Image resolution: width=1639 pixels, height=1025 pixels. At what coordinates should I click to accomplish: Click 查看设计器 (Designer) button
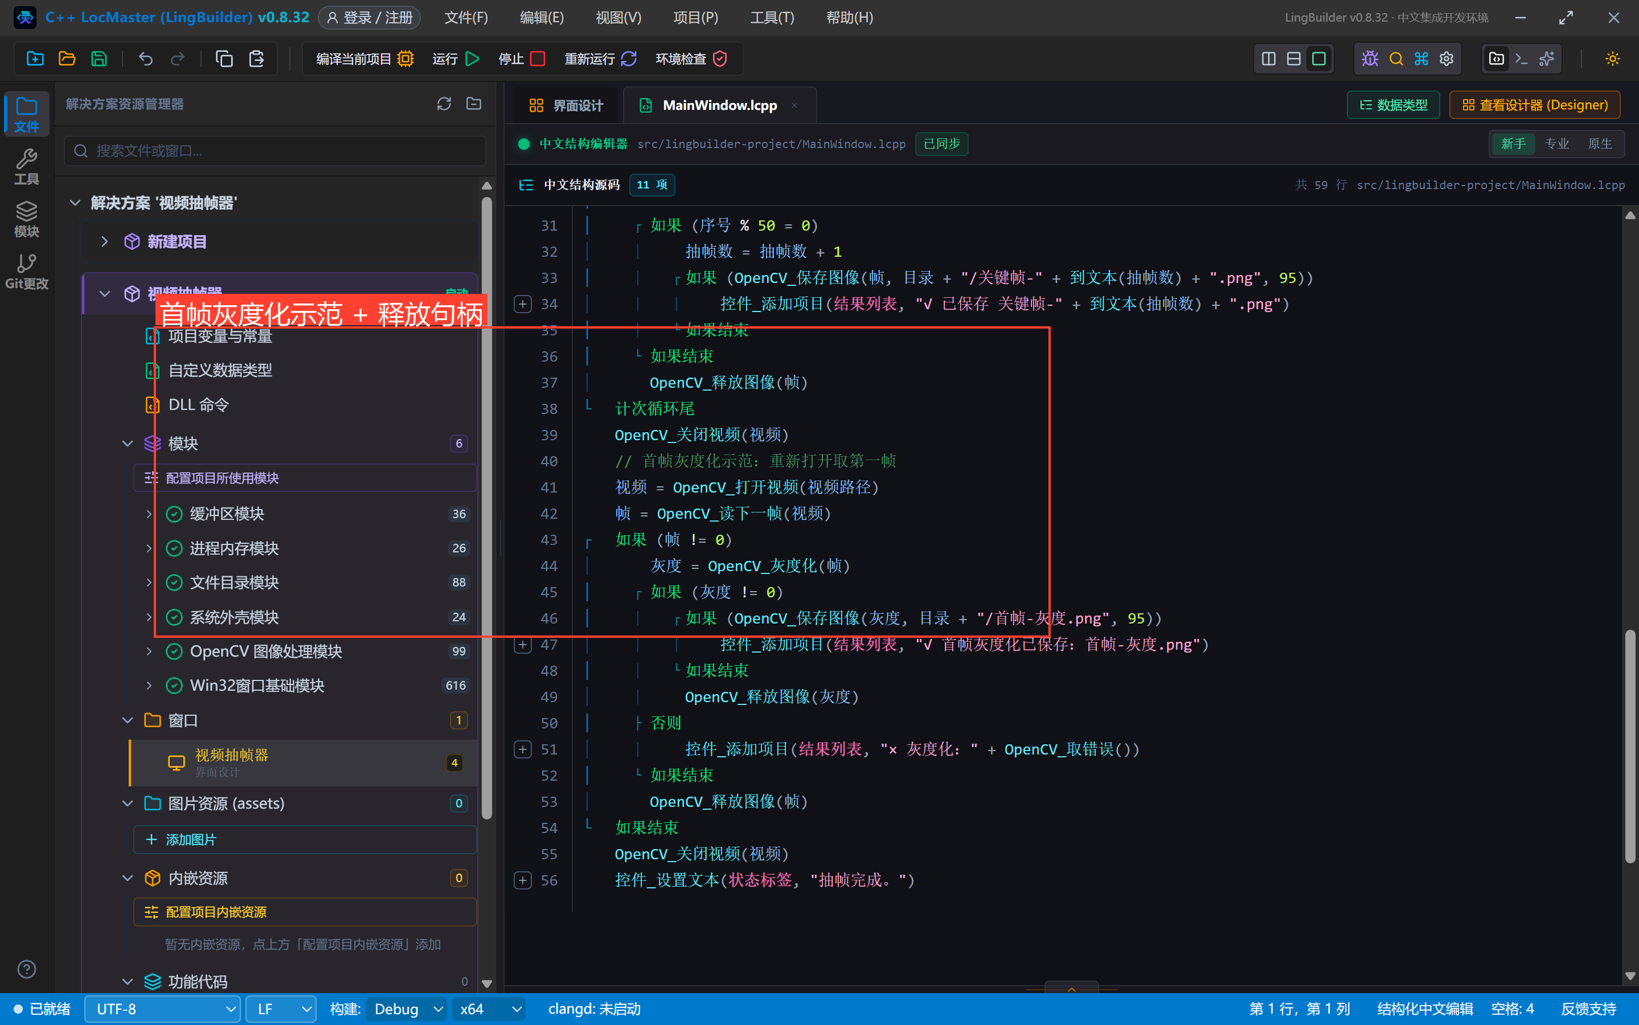1535,105
